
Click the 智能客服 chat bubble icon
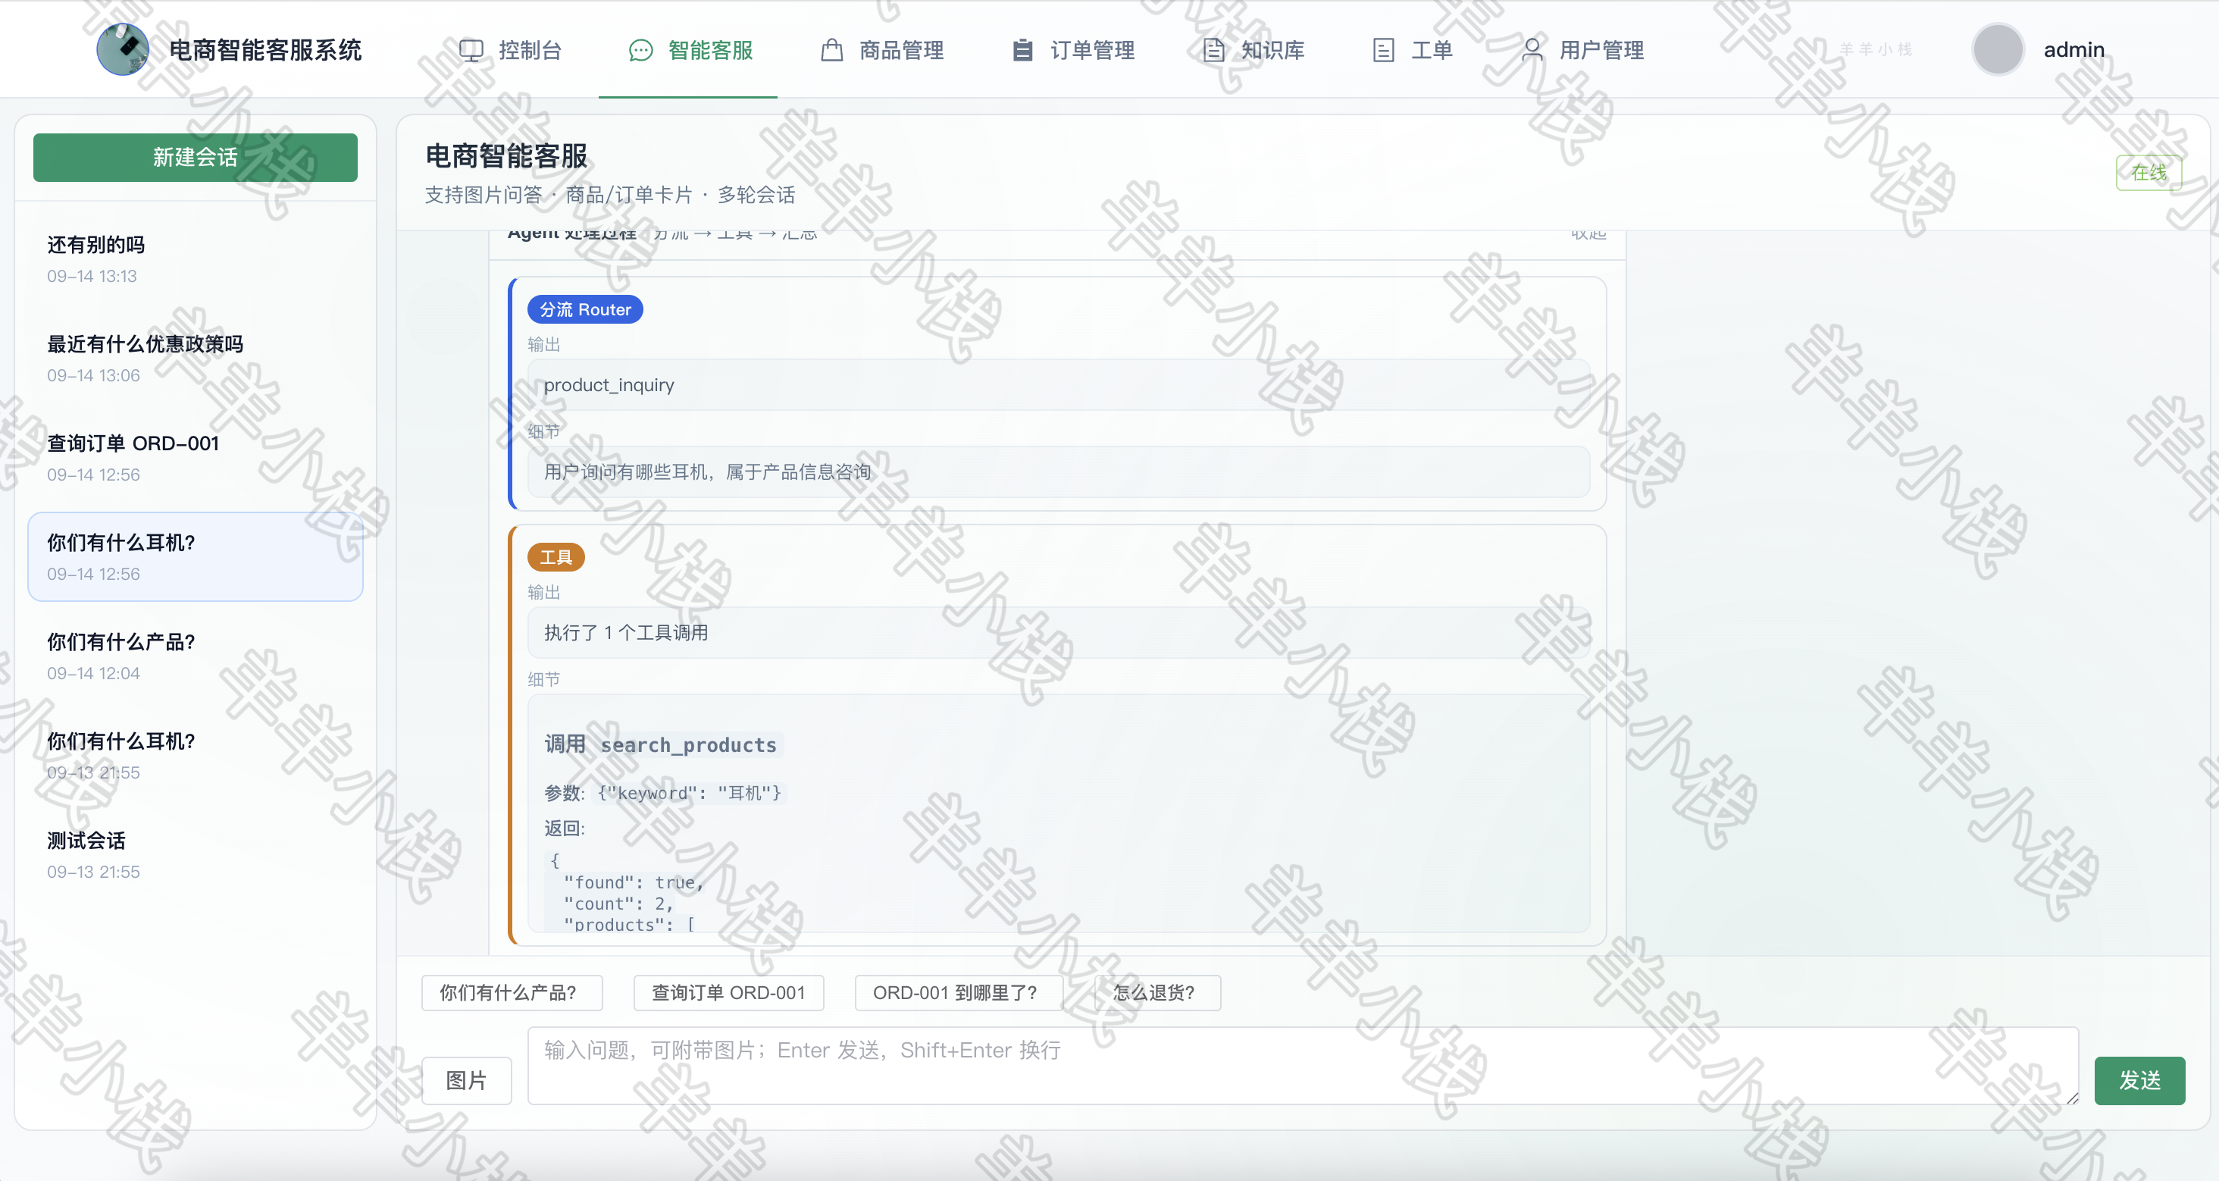[x=641, y=50]
